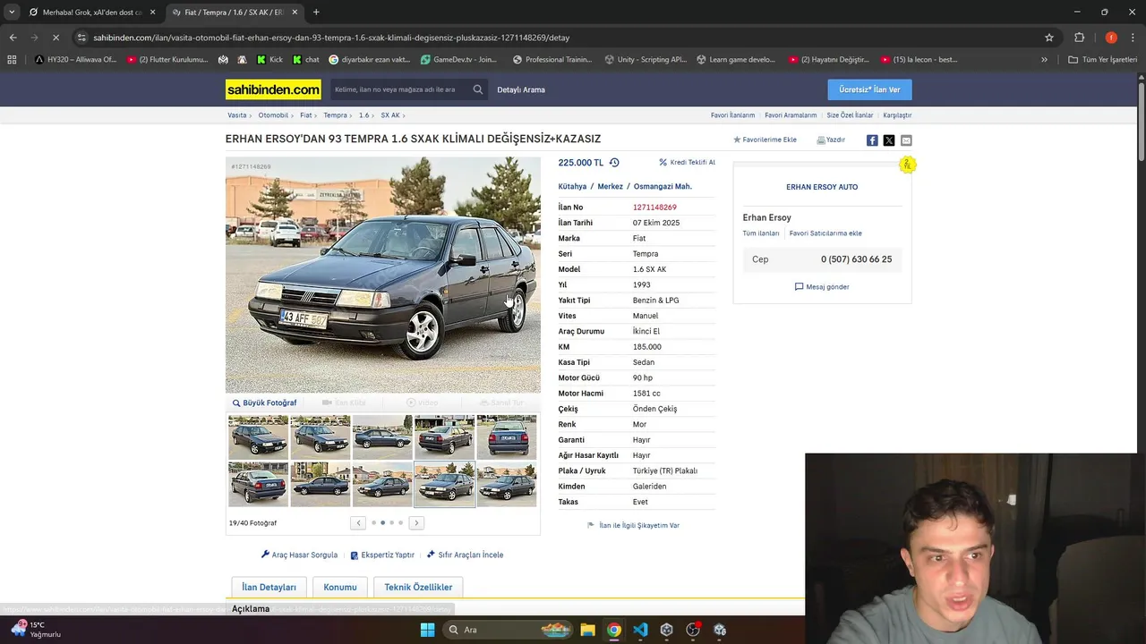Close the Merhaba! Grok tab
Viewport: 1146px width, 644px height.
pyautogui.click(x=152, y=13)
